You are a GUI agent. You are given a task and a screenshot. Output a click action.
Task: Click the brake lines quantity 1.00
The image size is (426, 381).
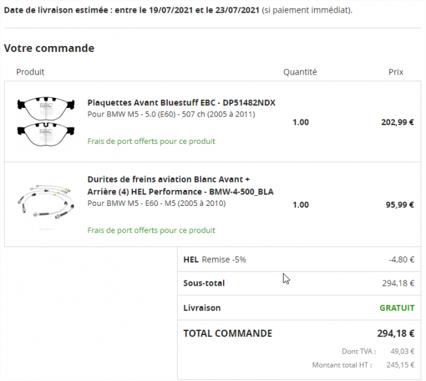click(x=300, y=204)
